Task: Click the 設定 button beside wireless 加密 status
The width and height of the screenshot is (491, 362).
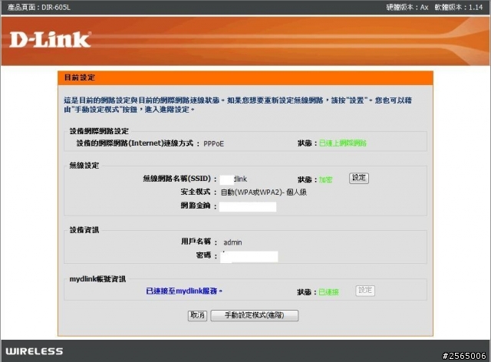Action: click(359, 178)
